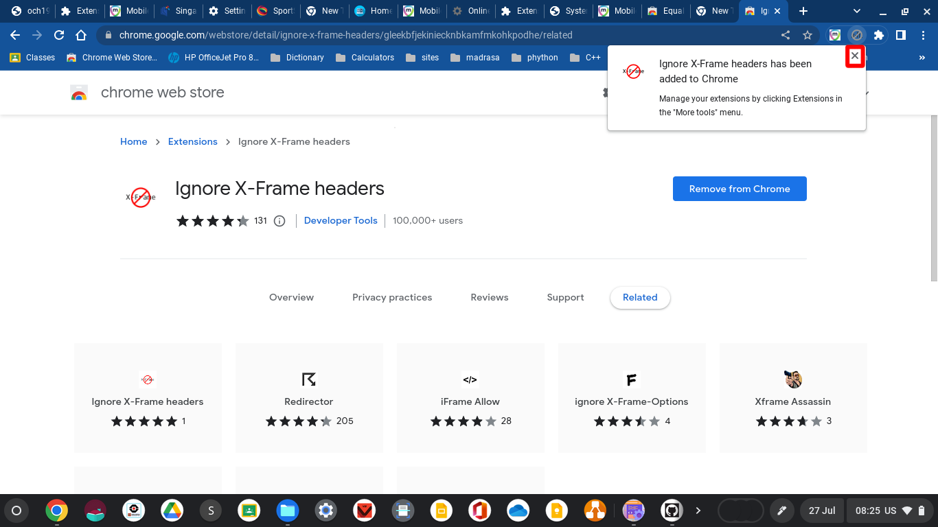Open the Ignore X-Frame headers related card
The height and width of the screenshot is (527, 938).
[148, 398]
